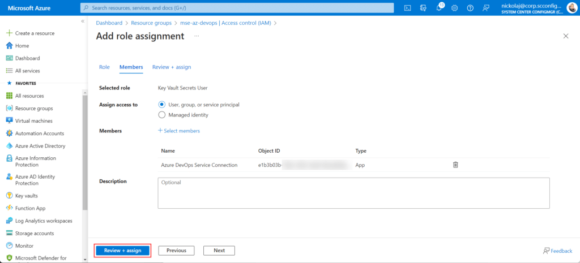Click the Previous button

point(177,251)
